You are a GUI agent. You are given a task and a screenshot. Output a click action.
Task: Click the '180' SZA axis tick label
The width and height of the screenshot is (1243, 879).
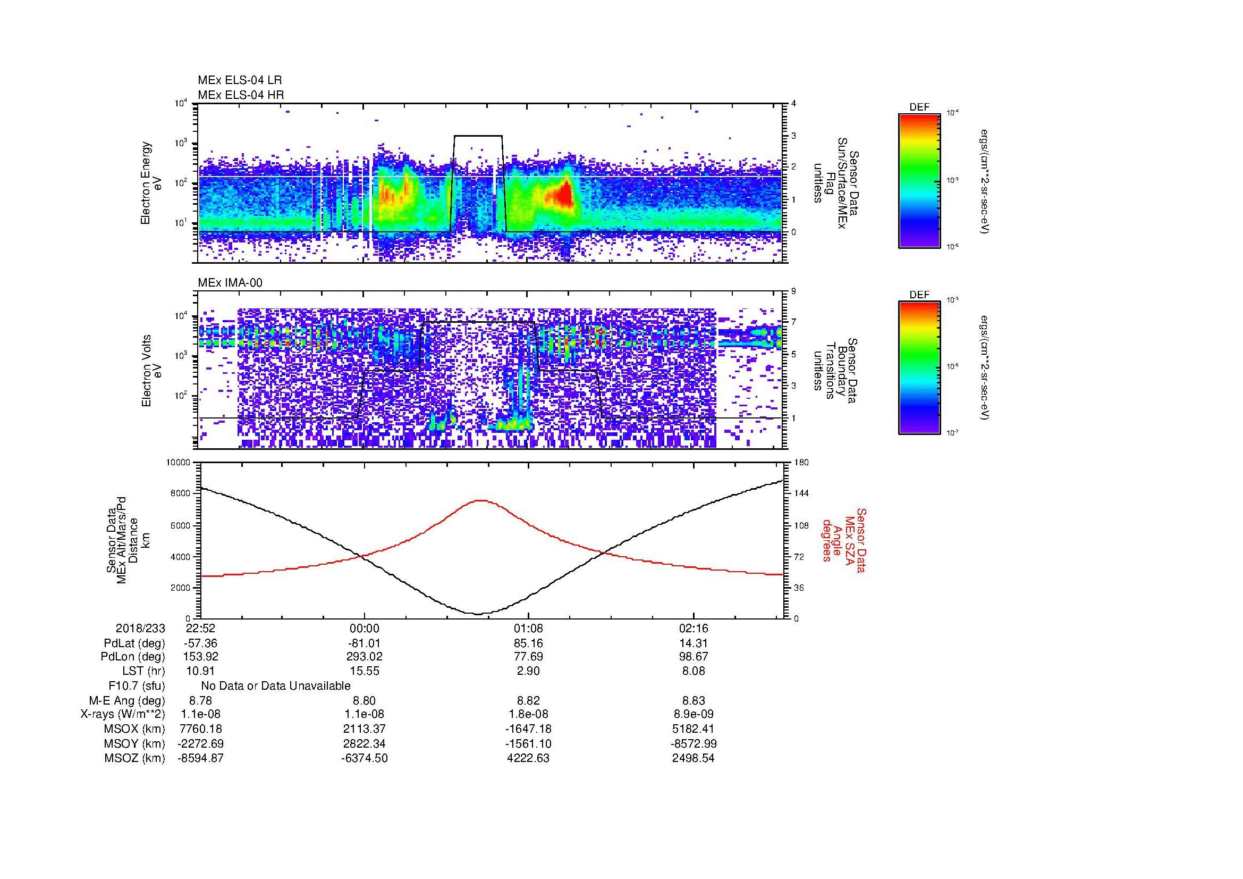[802, 463]
